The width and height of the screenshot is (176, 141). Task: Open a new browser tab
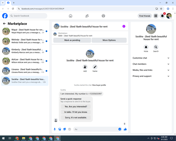click(14, 3)
